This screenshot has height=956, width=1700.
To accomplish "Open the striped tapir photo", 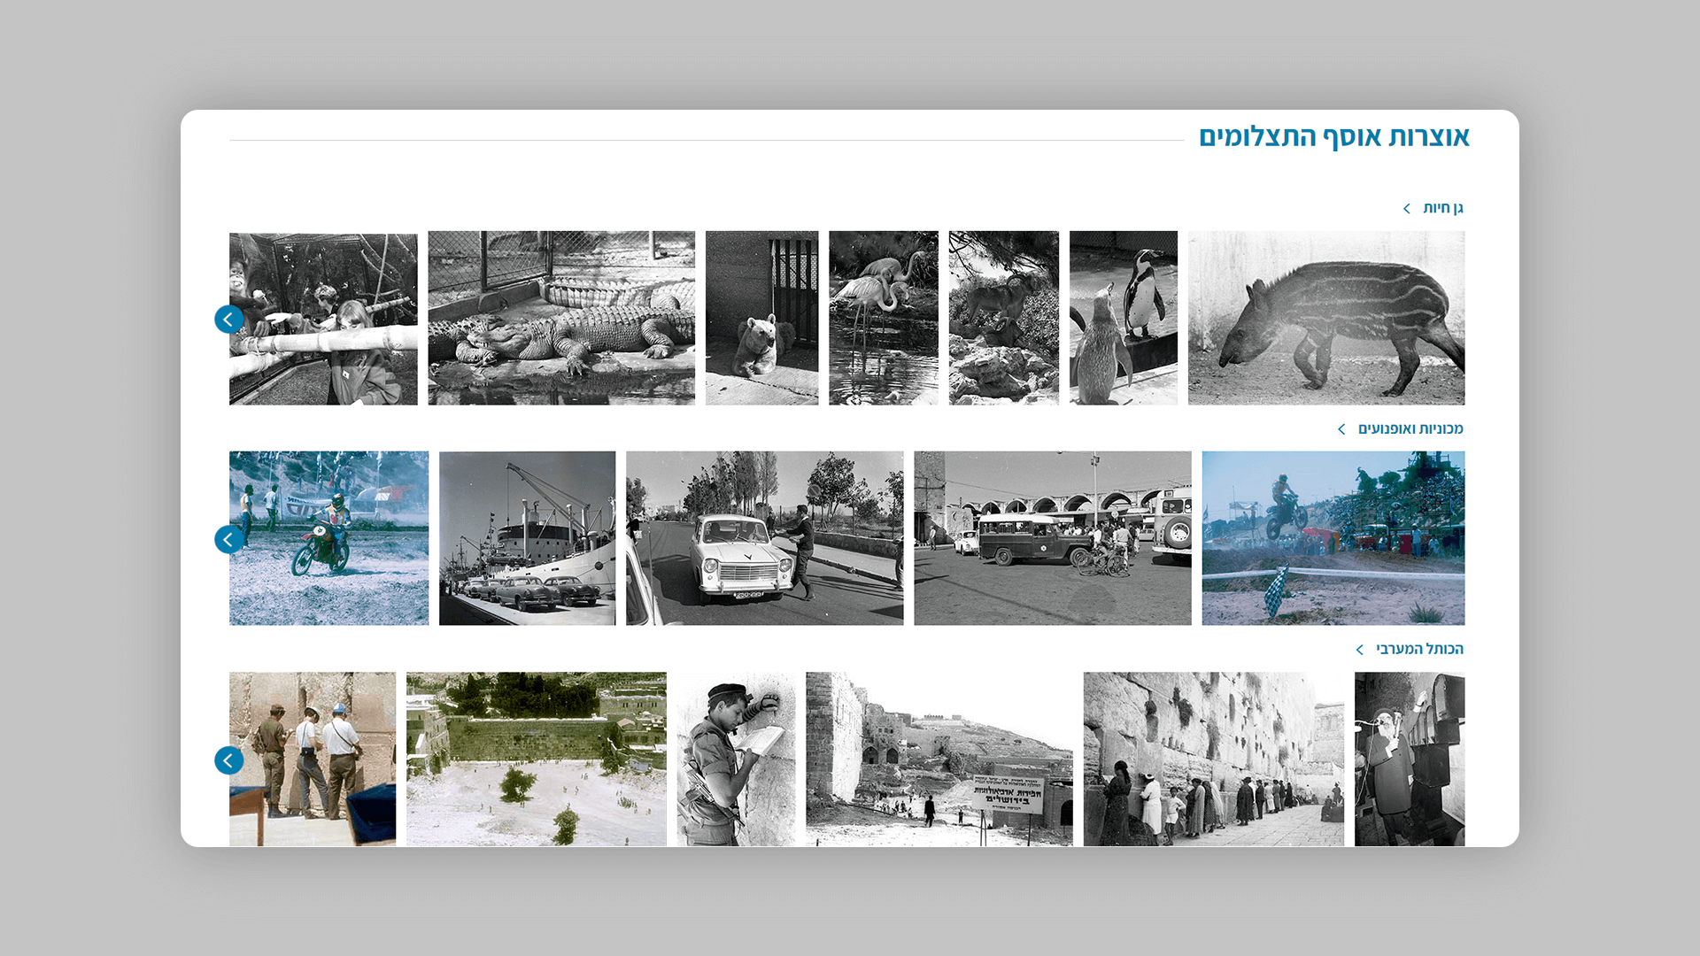I will [1325, 318].
